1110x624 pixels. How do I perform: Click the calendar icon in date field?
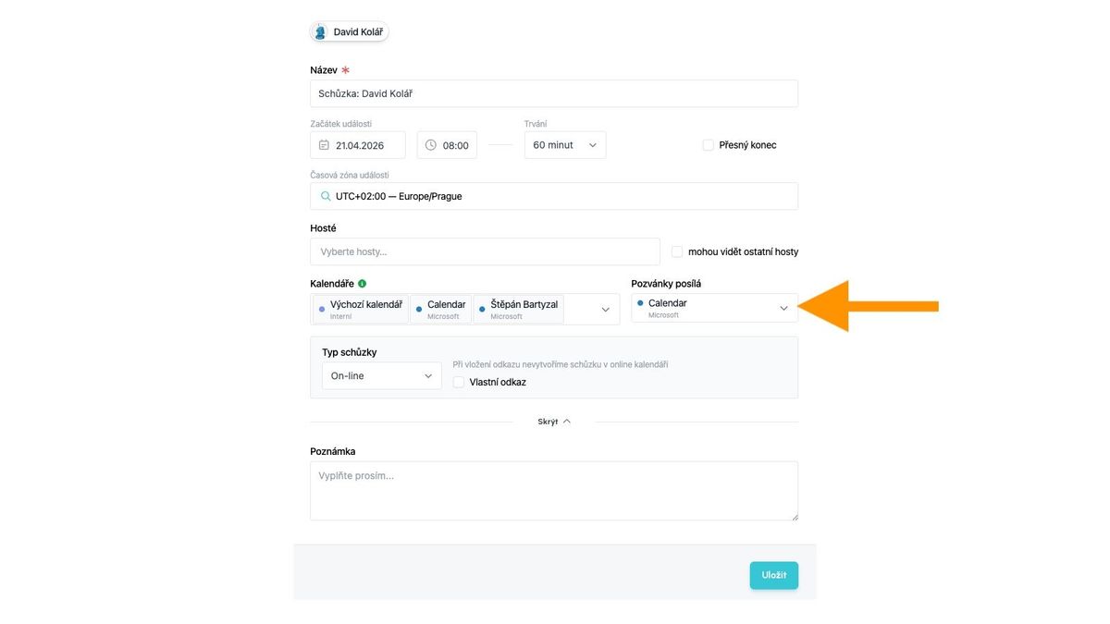(x=324, y=145)
